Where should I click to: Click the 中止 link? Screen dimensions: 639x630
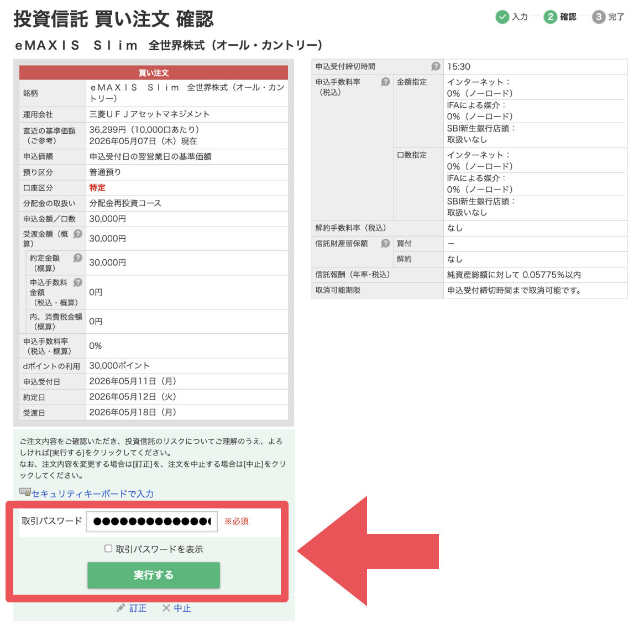182,608
